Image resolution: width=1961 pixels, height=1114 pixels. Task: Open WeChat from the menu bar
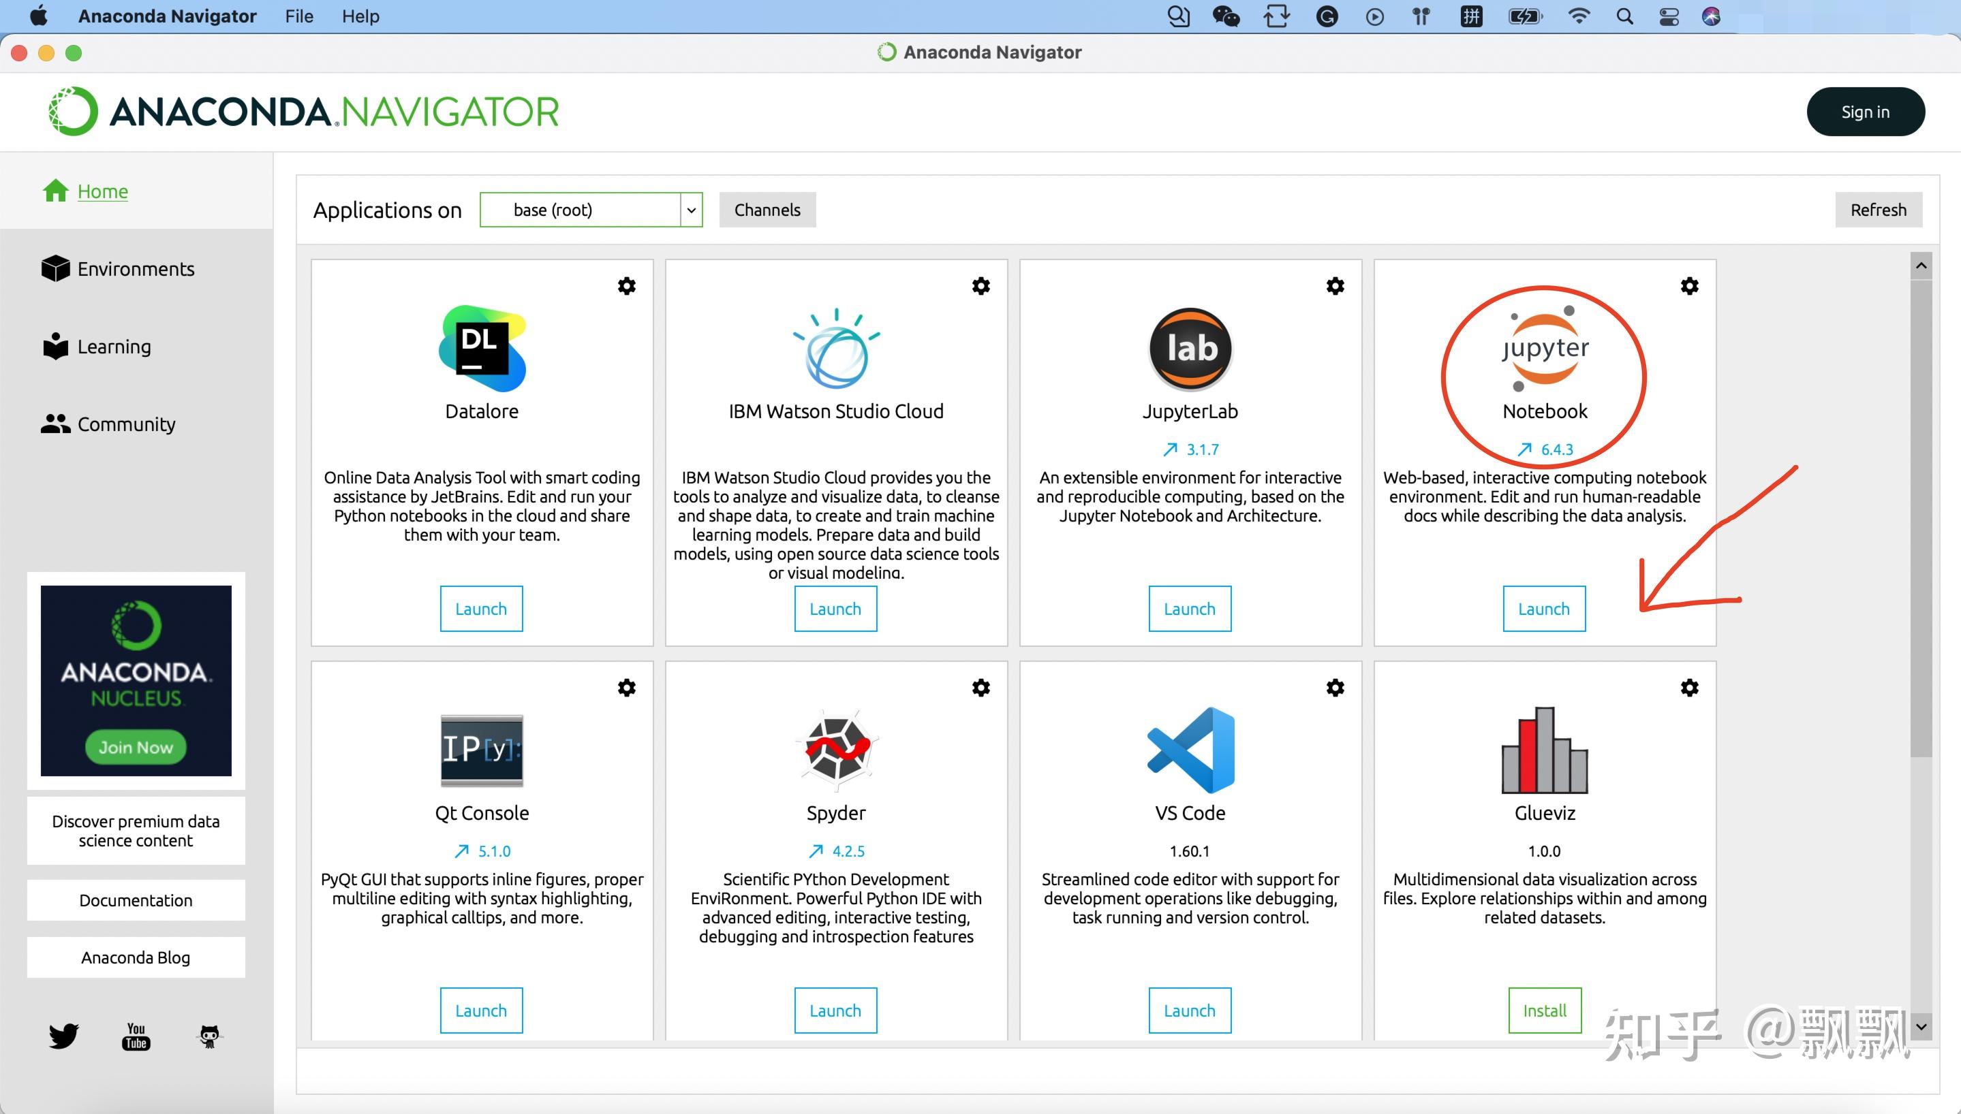(1226, 16)
